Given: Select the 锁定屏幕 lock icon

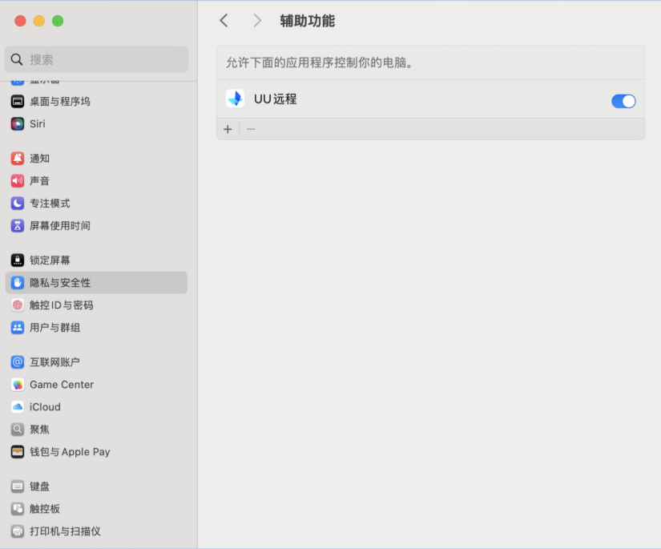Looking at the screenshot, I should tap(18, 260).
